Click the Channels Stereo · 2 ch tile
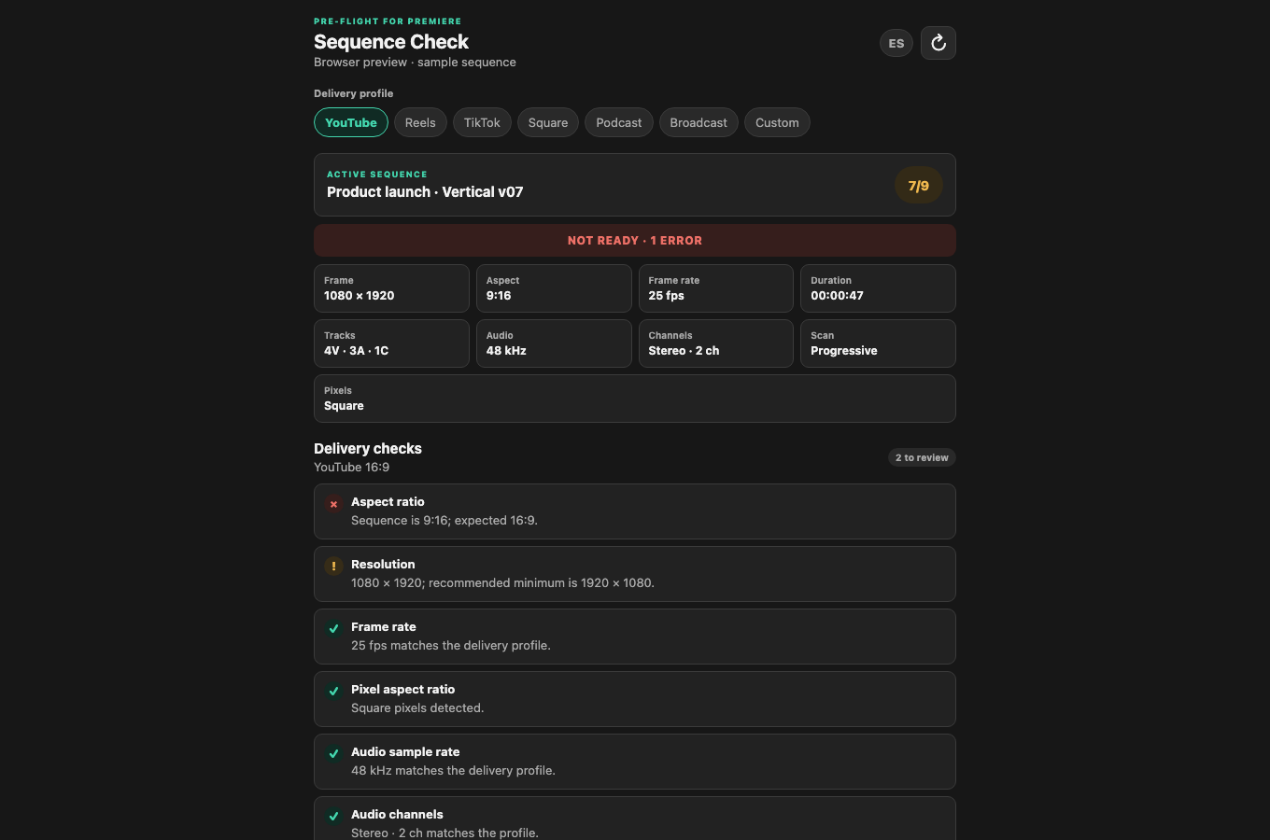Image resolution: width=1270 pixels, height=840 pixels. coord(716,343)
